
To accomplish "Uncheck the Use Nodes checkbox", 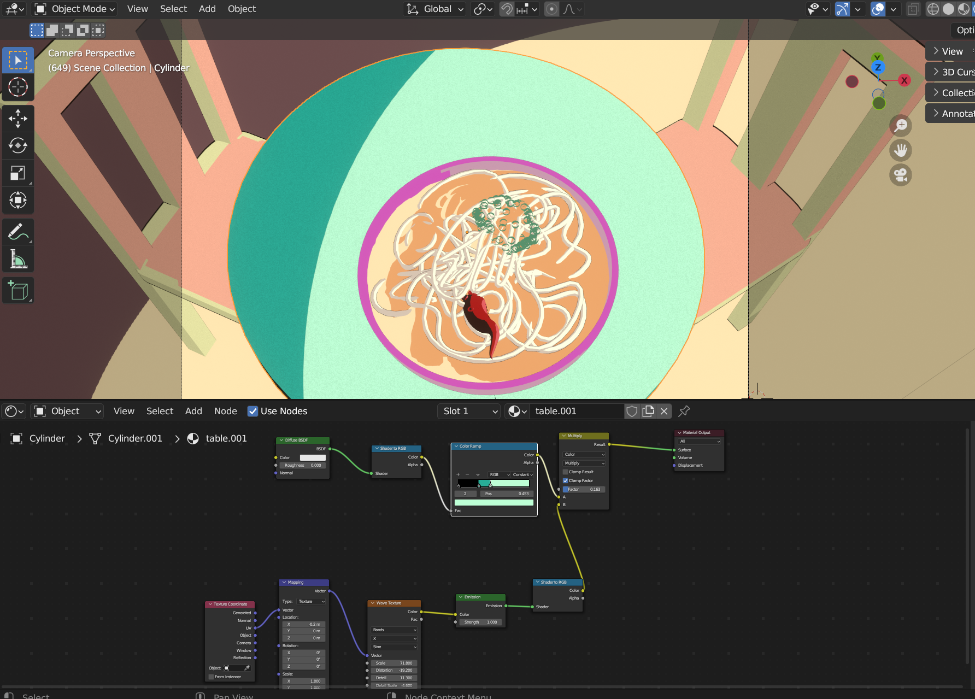I will 252,411.
